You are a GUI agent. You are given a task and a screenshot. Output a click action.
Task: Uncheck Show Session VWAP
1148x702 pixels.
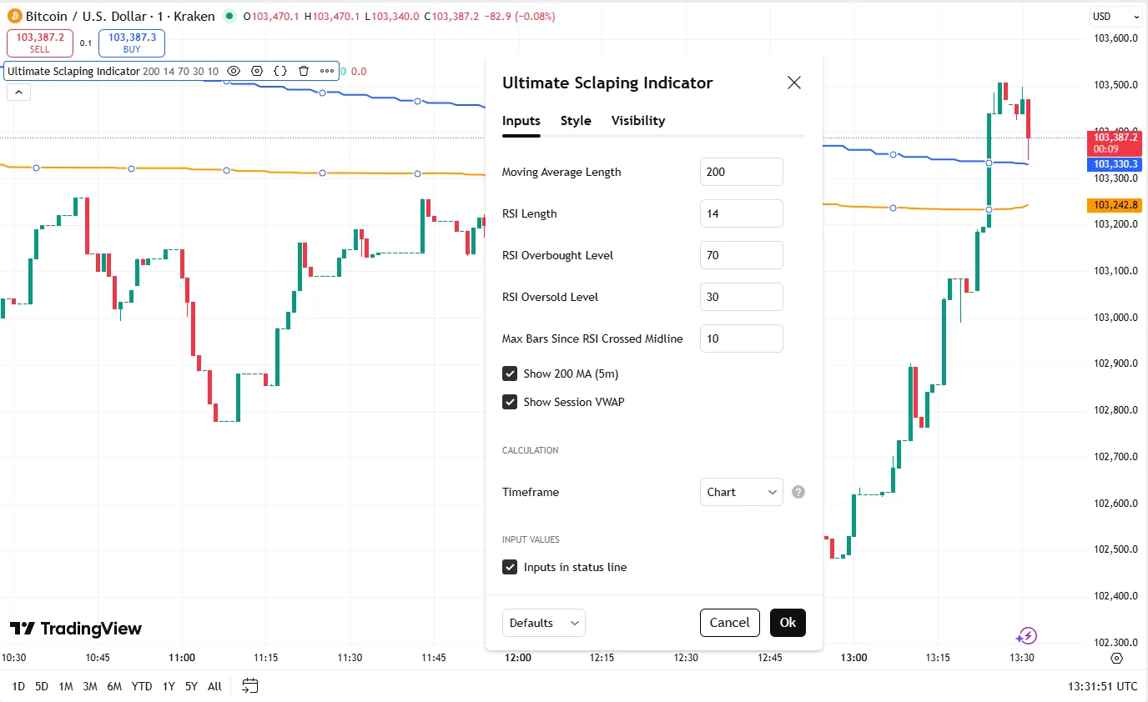pyautogui.click(x=510, y=402)
